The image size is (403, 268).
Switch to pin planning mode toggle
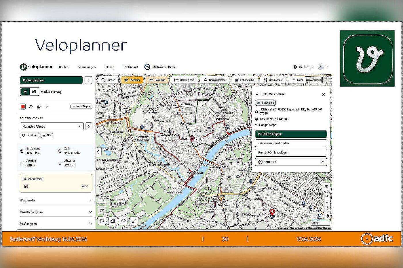[25, 92]
